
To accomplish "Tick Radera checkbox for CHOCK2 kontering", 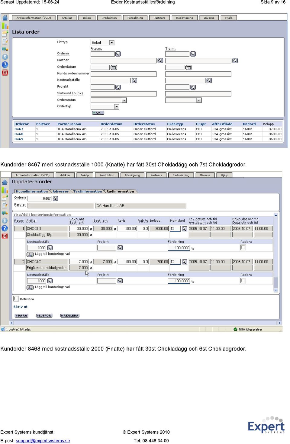I will tap(243, 280).
